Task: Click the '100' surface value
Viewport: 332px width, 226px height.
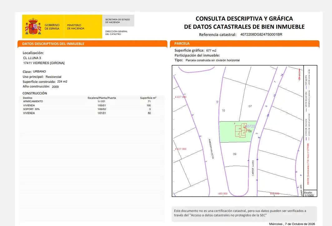Action: pos(149,105)
